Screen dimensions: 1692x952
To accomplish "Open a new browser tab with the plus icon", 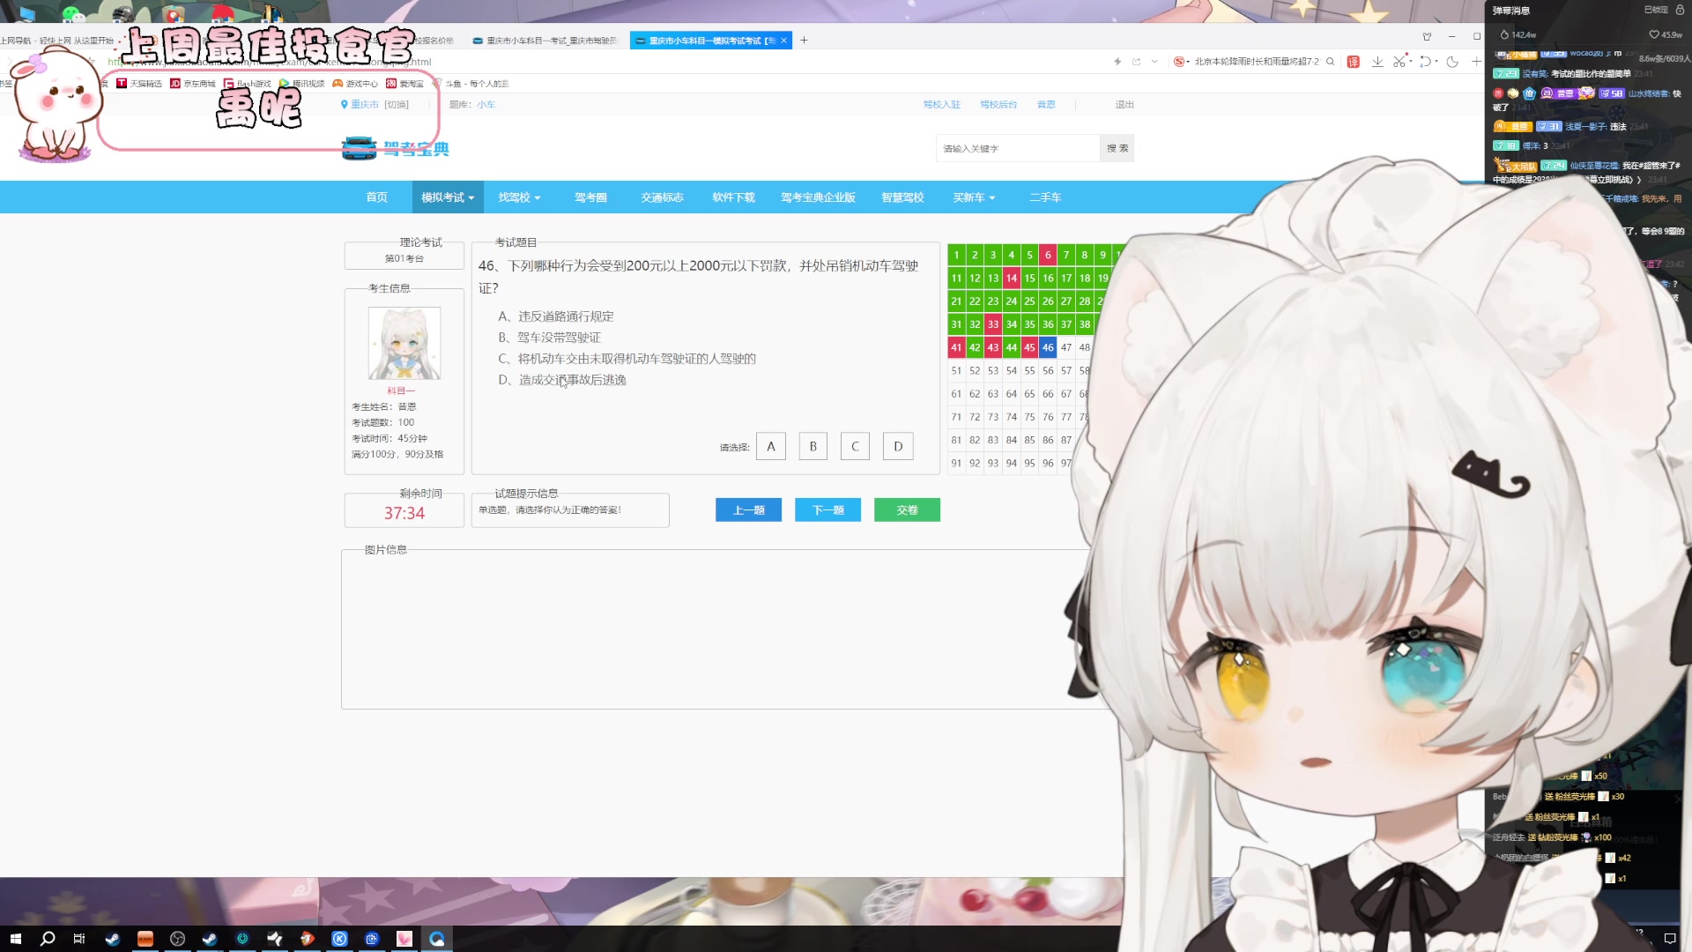I will tap(804, 41).
